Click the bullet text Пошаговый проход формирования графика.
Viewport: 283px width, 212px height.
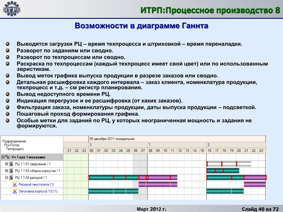(78, 114)
